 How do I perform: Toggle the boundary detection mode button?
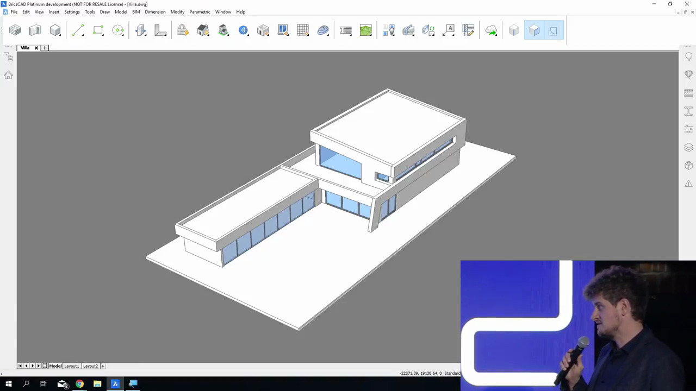point(554,30)
